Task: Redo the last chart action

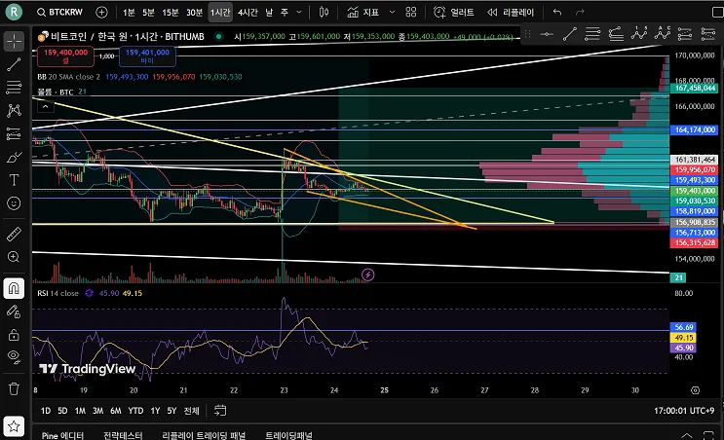Action: click(x=581, y=13)
